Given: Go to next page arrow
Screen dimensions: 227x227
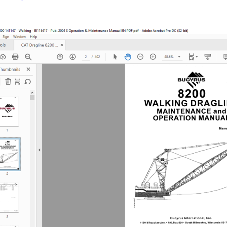Looking at the screenshot, I should pyautogui.click(x=73, y=57).
